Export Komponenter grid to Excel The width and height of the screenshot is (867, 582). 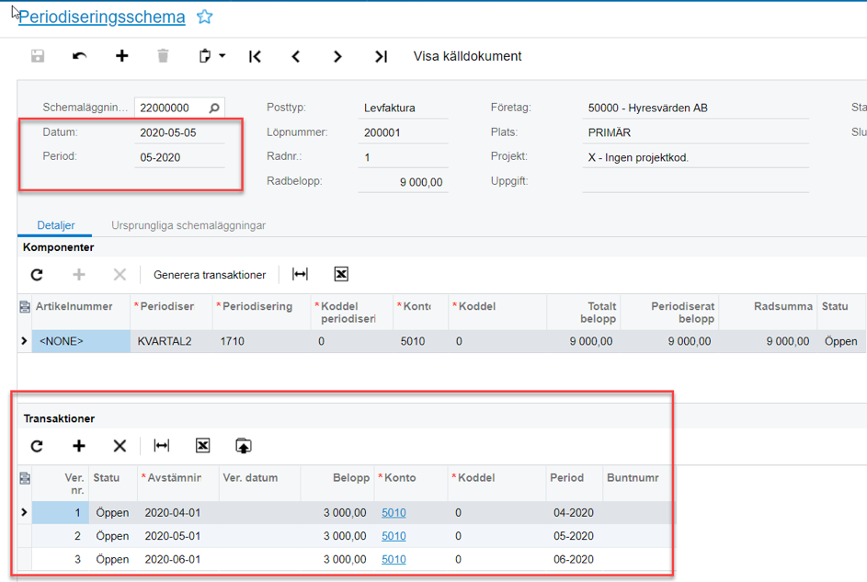pos(341,275)
